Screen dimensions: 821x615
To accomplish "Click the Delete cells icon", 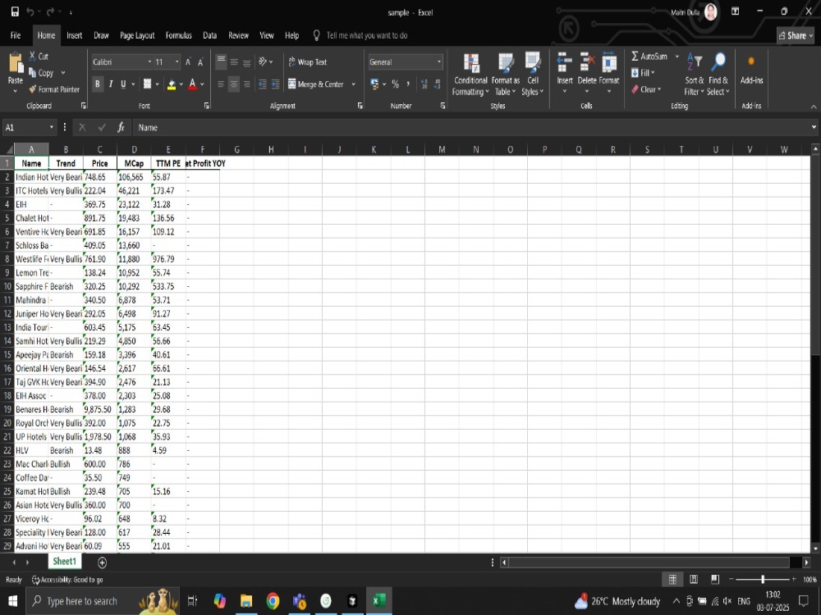I will (587, 63).
